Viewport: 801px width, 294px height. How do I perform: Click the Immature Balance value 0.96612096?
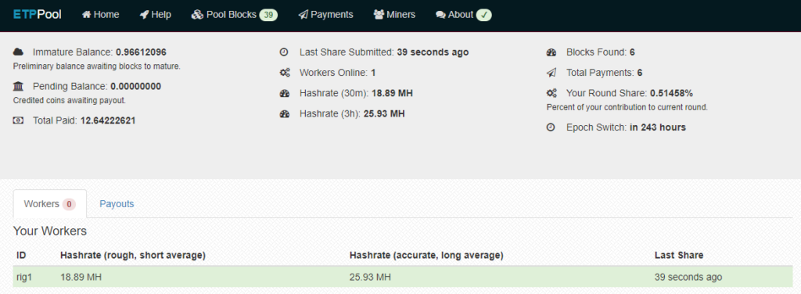pos(141,52)
